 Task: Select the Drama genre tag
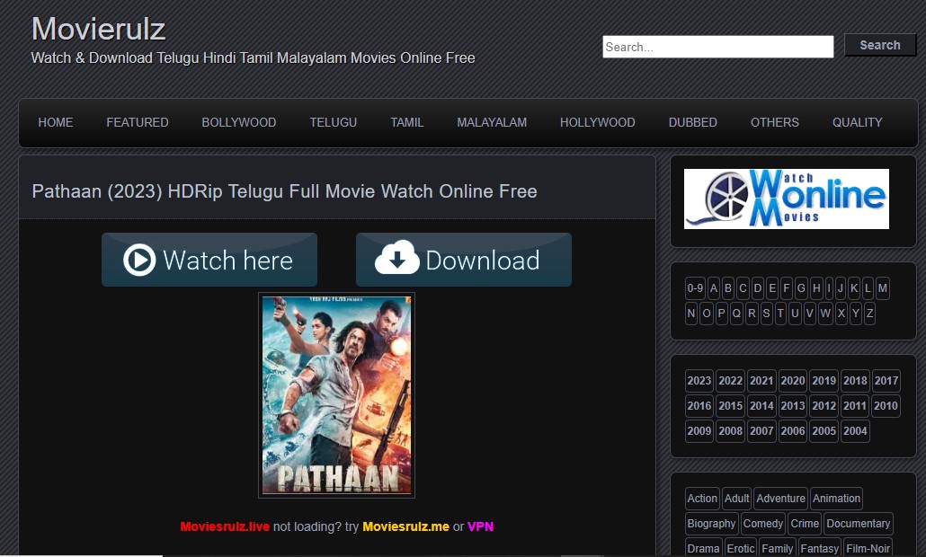(x=703, y=548)
